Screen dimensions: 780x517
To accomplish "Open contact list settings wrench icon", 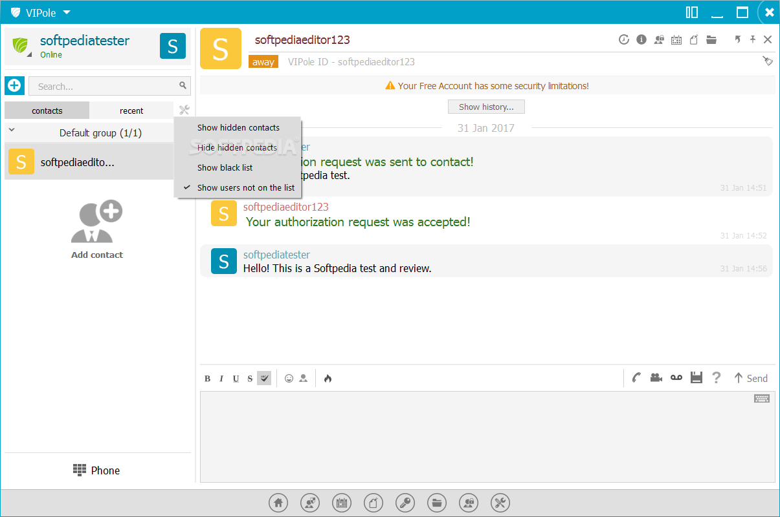I will [184, 111].
